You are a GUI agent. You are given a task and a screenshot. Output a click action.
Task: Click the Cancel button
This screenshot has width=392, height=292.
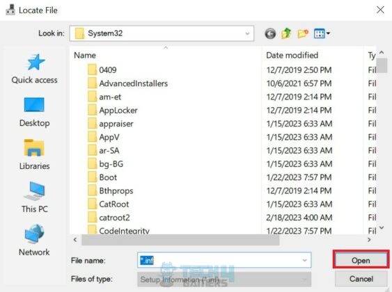click(x=361, y=279)
